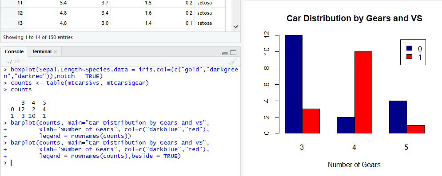Switch to the Terminal tab
The height and width of the screenshot is (176, 442).
pyautogui.click(x=41, y=51)
